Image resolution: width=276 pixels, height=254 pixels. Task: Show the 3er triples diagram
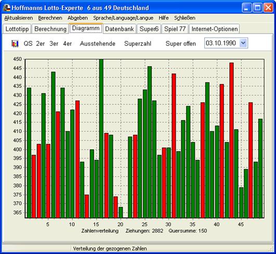coord(54,44)
